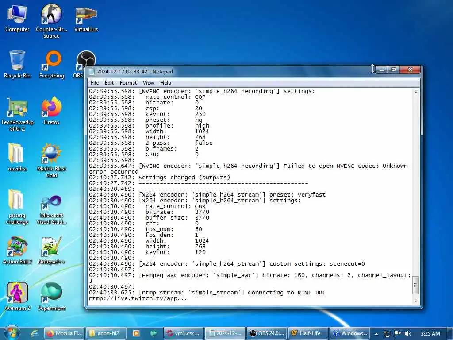Launch Firefox from desktop shortcut

coord(52,111)
